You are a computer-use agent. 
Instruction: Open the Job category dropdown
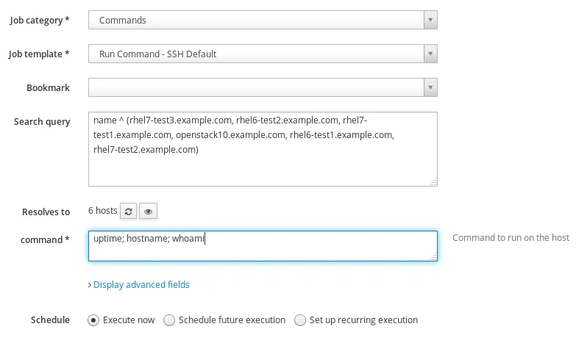click(x=263, y=20)
